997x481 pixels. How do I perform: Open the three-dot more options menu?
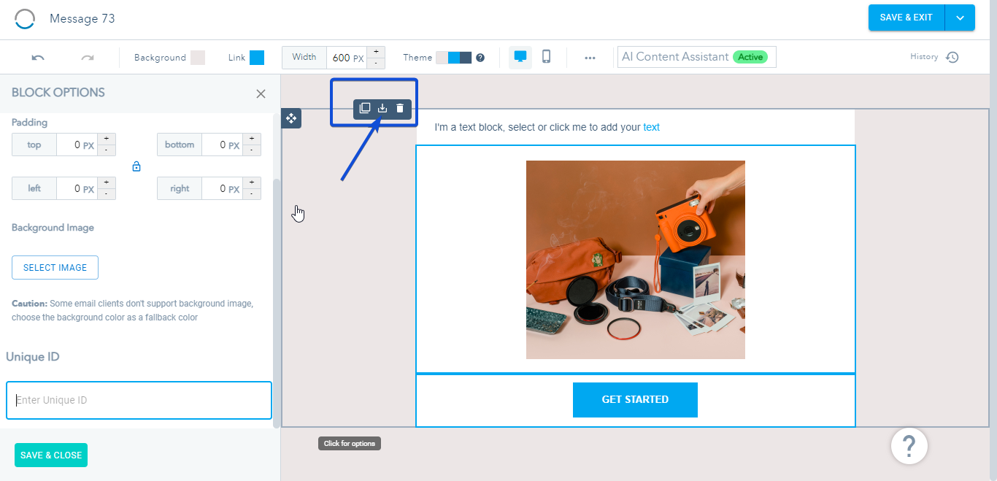pyautogui.click(x=590, y=58)
